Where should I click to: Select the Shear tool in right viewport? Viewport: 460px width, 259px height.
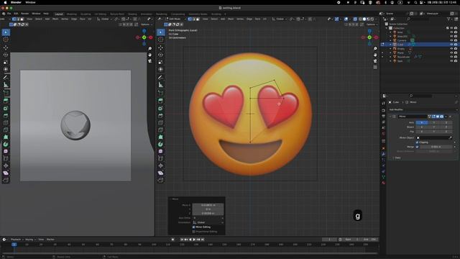pyautogui.click(x=160, y=173)
